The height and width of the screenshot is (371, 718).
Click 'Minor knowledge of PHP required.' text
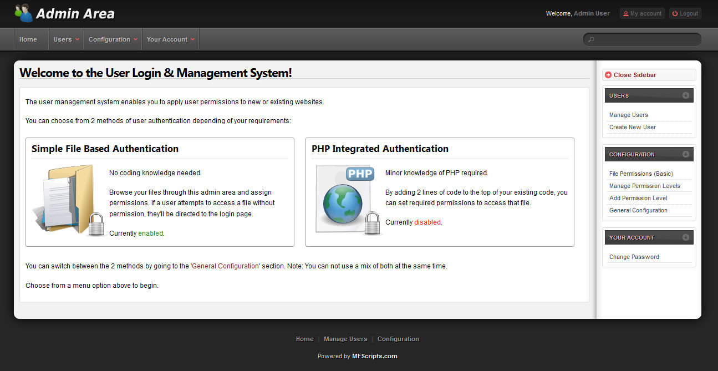tap(436, 173)
